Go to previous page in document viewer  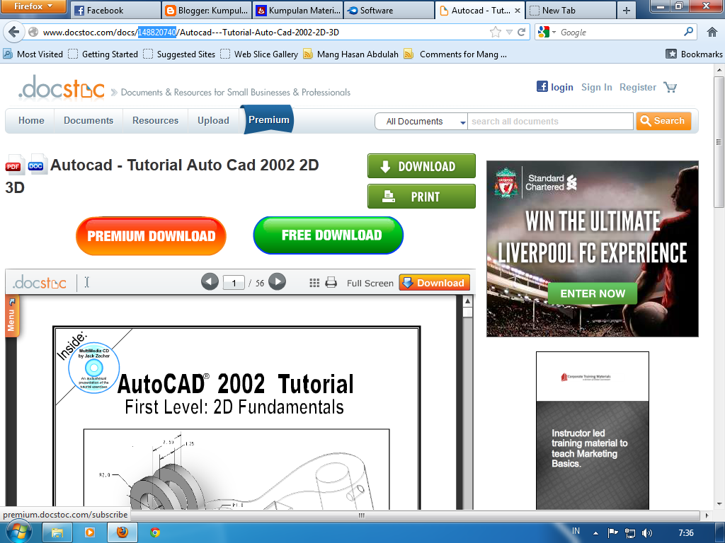(x=210, y=282)
